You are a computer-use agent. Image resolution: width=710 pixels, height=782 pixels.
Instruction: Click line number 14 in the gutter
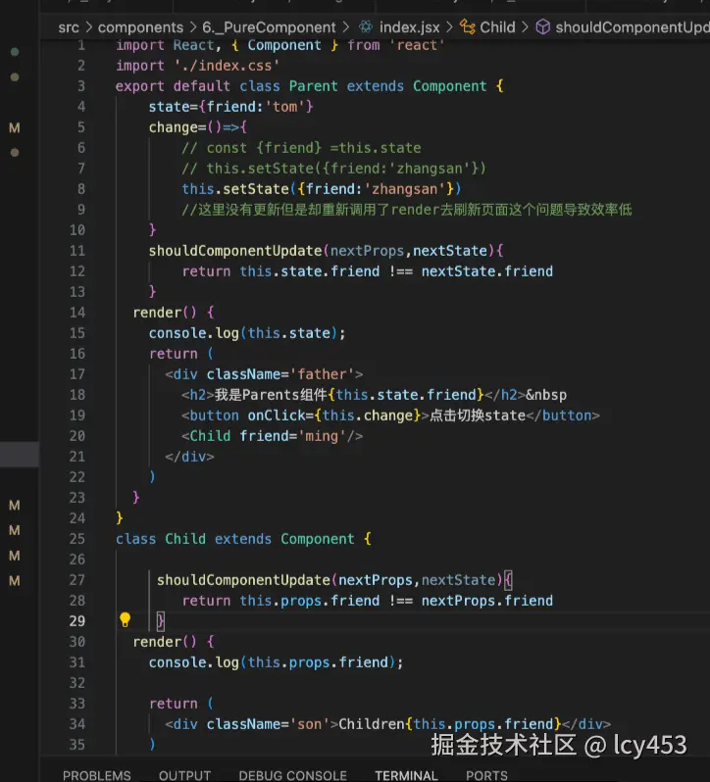[x=77, y=313]
